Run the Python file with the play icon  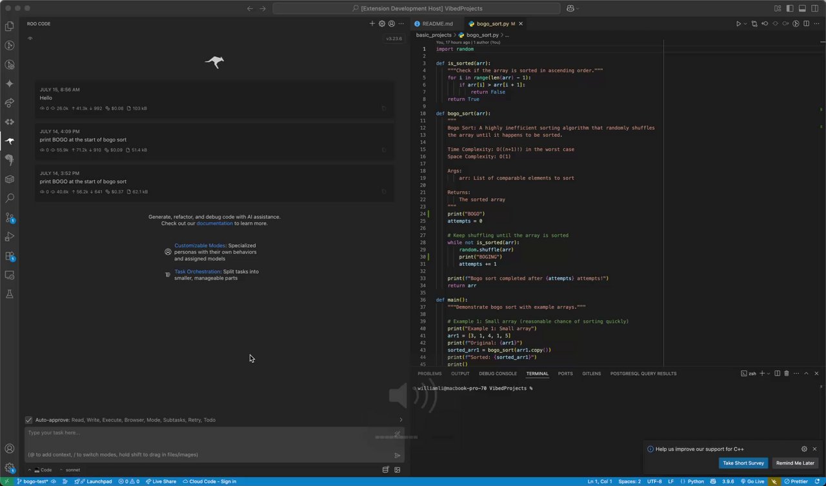[739, 24]
